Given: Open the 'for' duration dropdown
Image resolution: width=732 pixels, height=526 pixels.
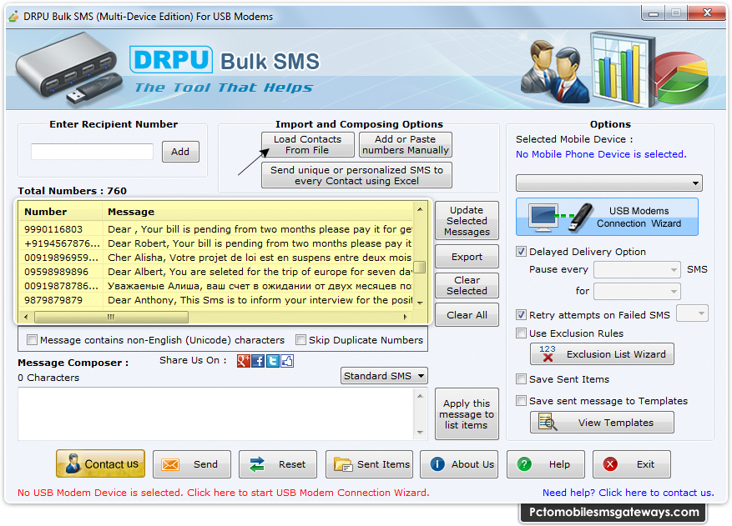Looking at the screenshot, I should pyautogui.click(x=637, y=291).
